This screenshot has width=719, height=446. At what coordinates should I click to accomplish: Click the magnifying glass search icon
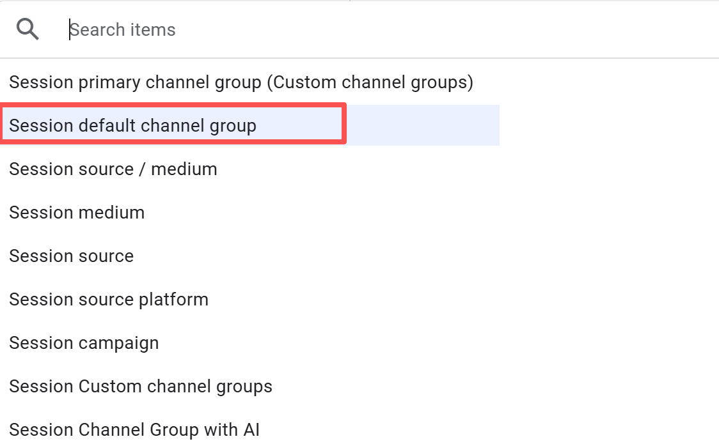[x=28, y=29]
